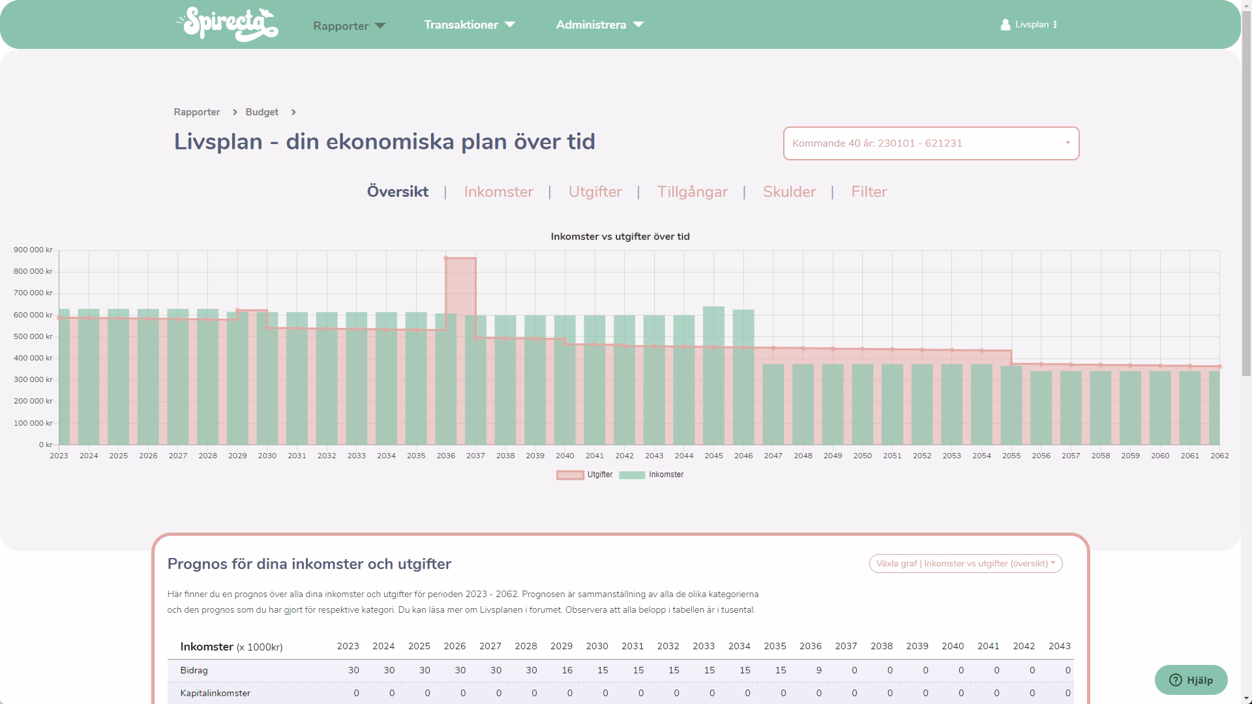
Task: Open the Kommande 40 år period selector
Action: tap(931, 143)
